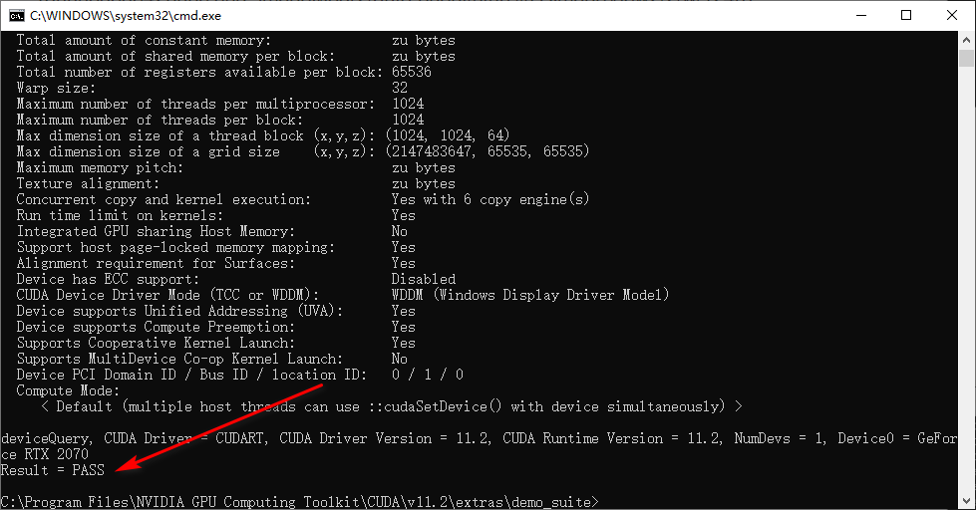Viewport: 976px width, 510px height.
Task: Click the '65536' registers value
Action: tap(411, 72)
